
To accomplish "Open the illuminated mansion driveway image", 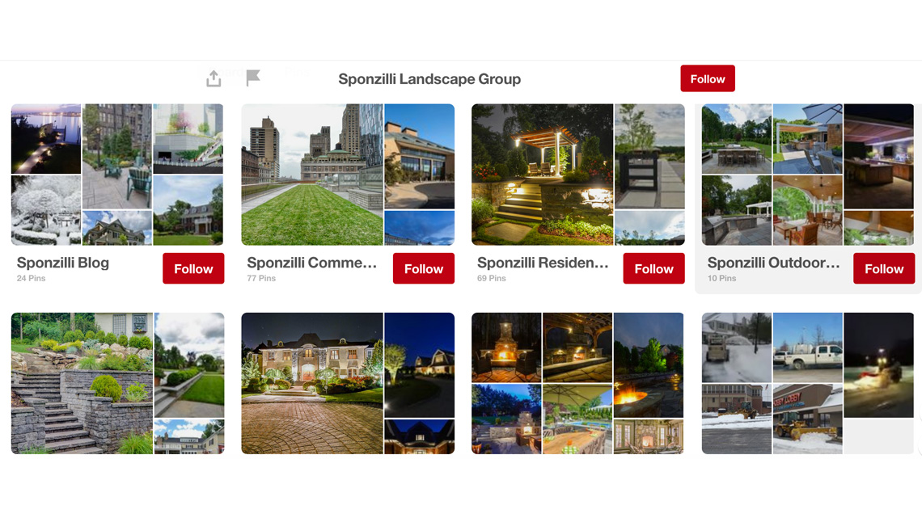I will (x=312, y=383).
